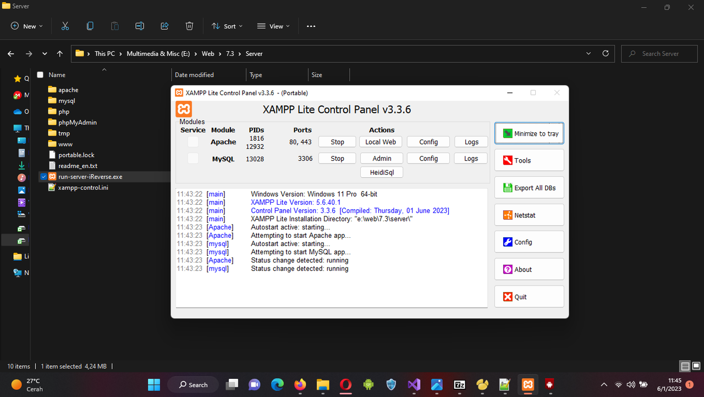
Task: Toggle the Apache service checkbox
Action: (x=193, y=141)
